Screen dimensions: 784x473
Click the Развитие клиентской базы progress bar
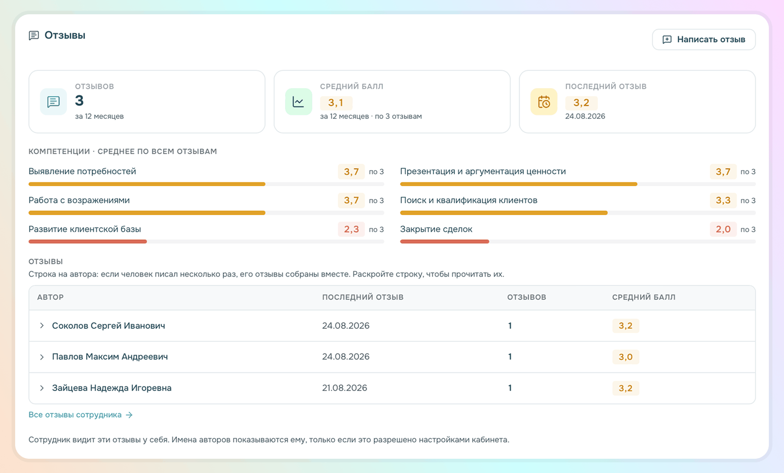coord(206,241)
